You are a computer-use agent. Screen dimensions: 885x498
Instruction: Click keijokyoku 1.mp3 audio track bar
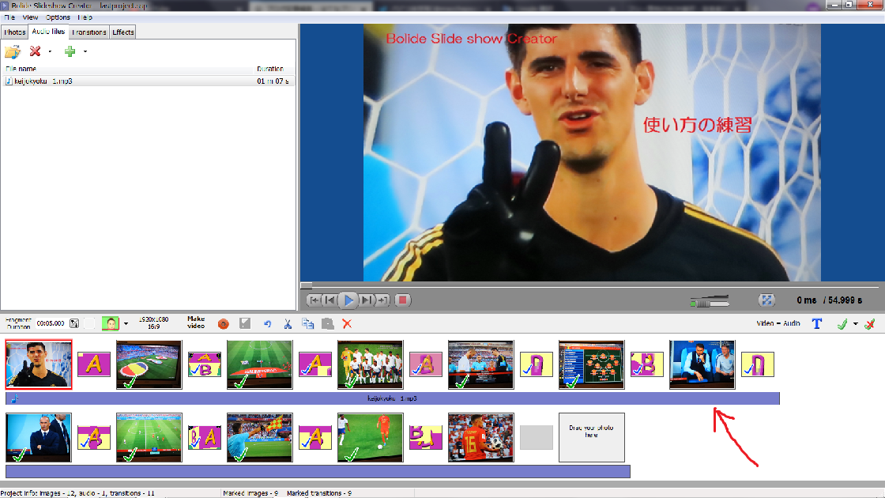[x=393, y=398]
